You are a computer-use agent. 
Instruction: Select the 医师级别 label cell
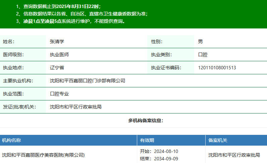(x=13, y=55)
